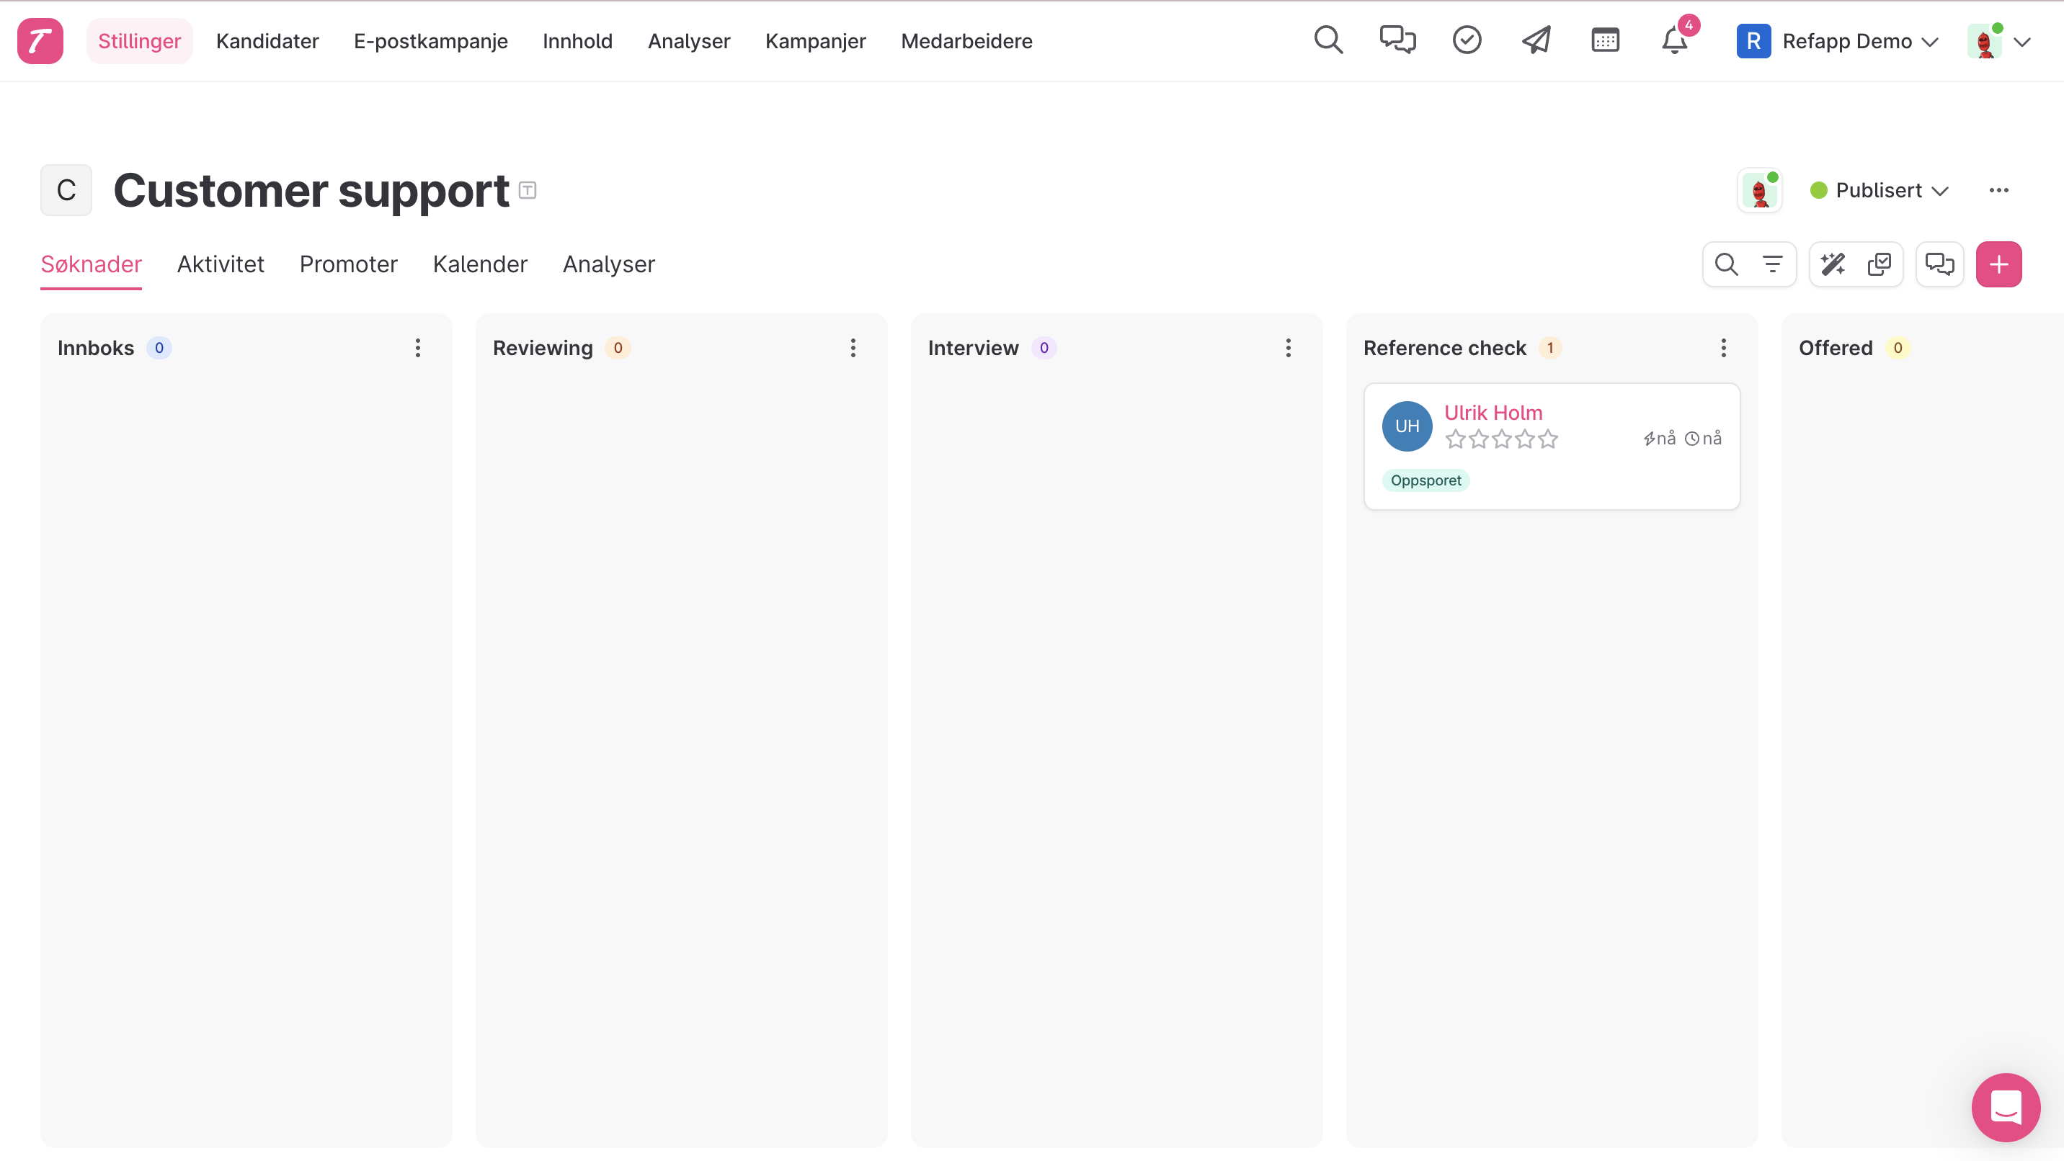
Task: Open the support chat bubble launcher
Action: coord(2006,1108)
